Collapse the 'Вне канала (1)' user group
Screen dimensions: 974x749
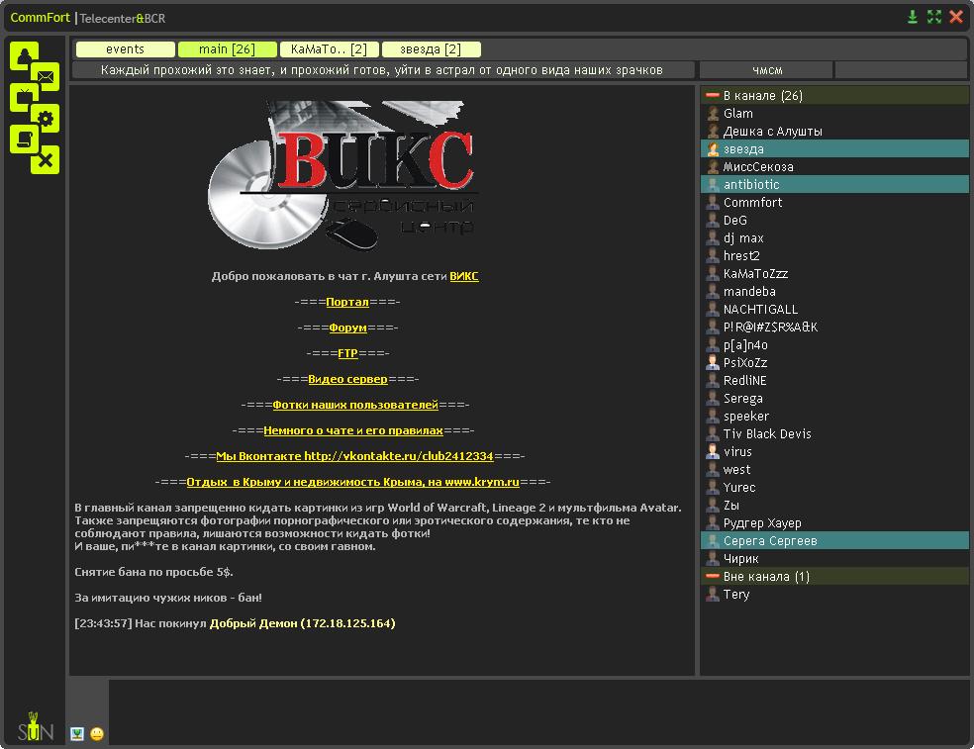click(712, 577)
